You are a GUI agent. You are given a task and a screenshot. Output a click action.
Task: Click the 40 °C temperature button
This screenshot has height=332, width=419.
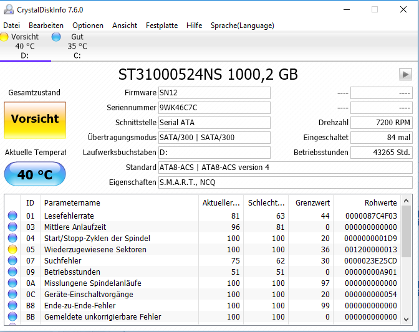35,174
